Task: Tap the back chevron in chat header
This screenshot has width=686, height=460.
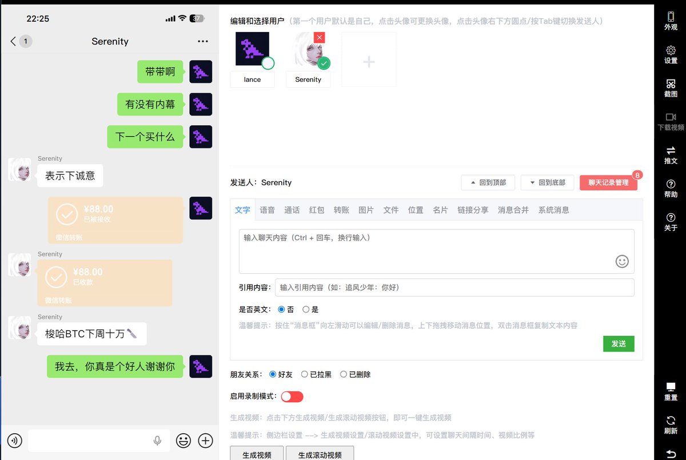Action: (x=14, y=41)
